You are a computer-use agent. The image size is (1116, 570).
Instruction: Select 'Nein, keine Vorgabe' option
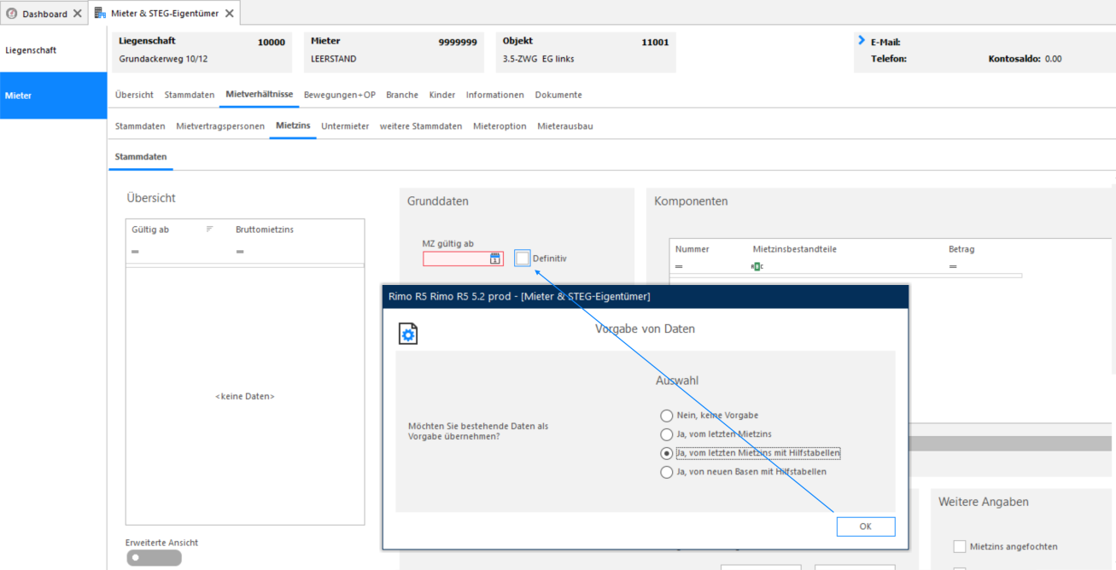[667, 416]
